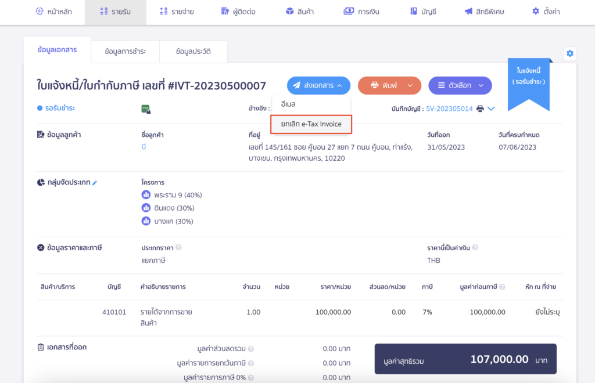Open the สิทธิพิเศษ privileges menu

point(485,12)
